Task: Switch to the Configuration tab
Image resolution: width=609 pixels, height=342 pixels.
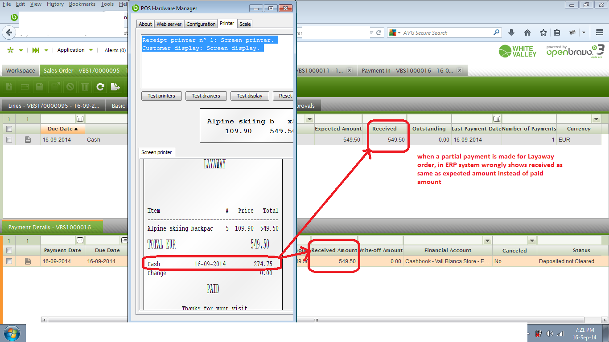Action: click(x=201, y=24)
